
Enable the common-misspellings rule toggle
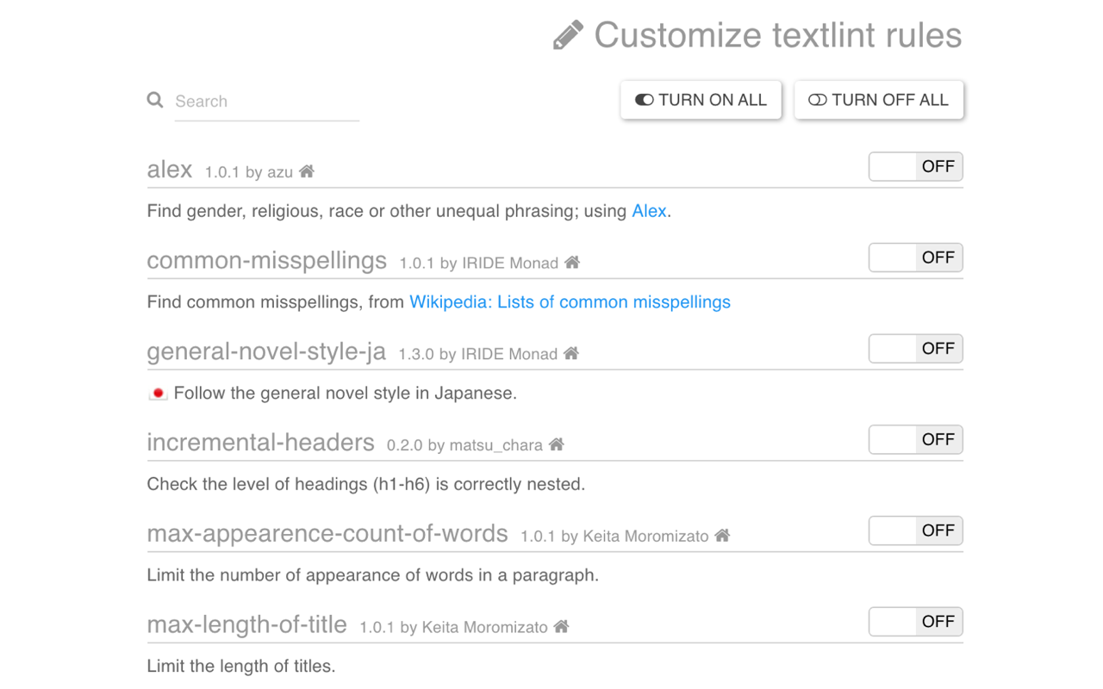pos(915,258)
